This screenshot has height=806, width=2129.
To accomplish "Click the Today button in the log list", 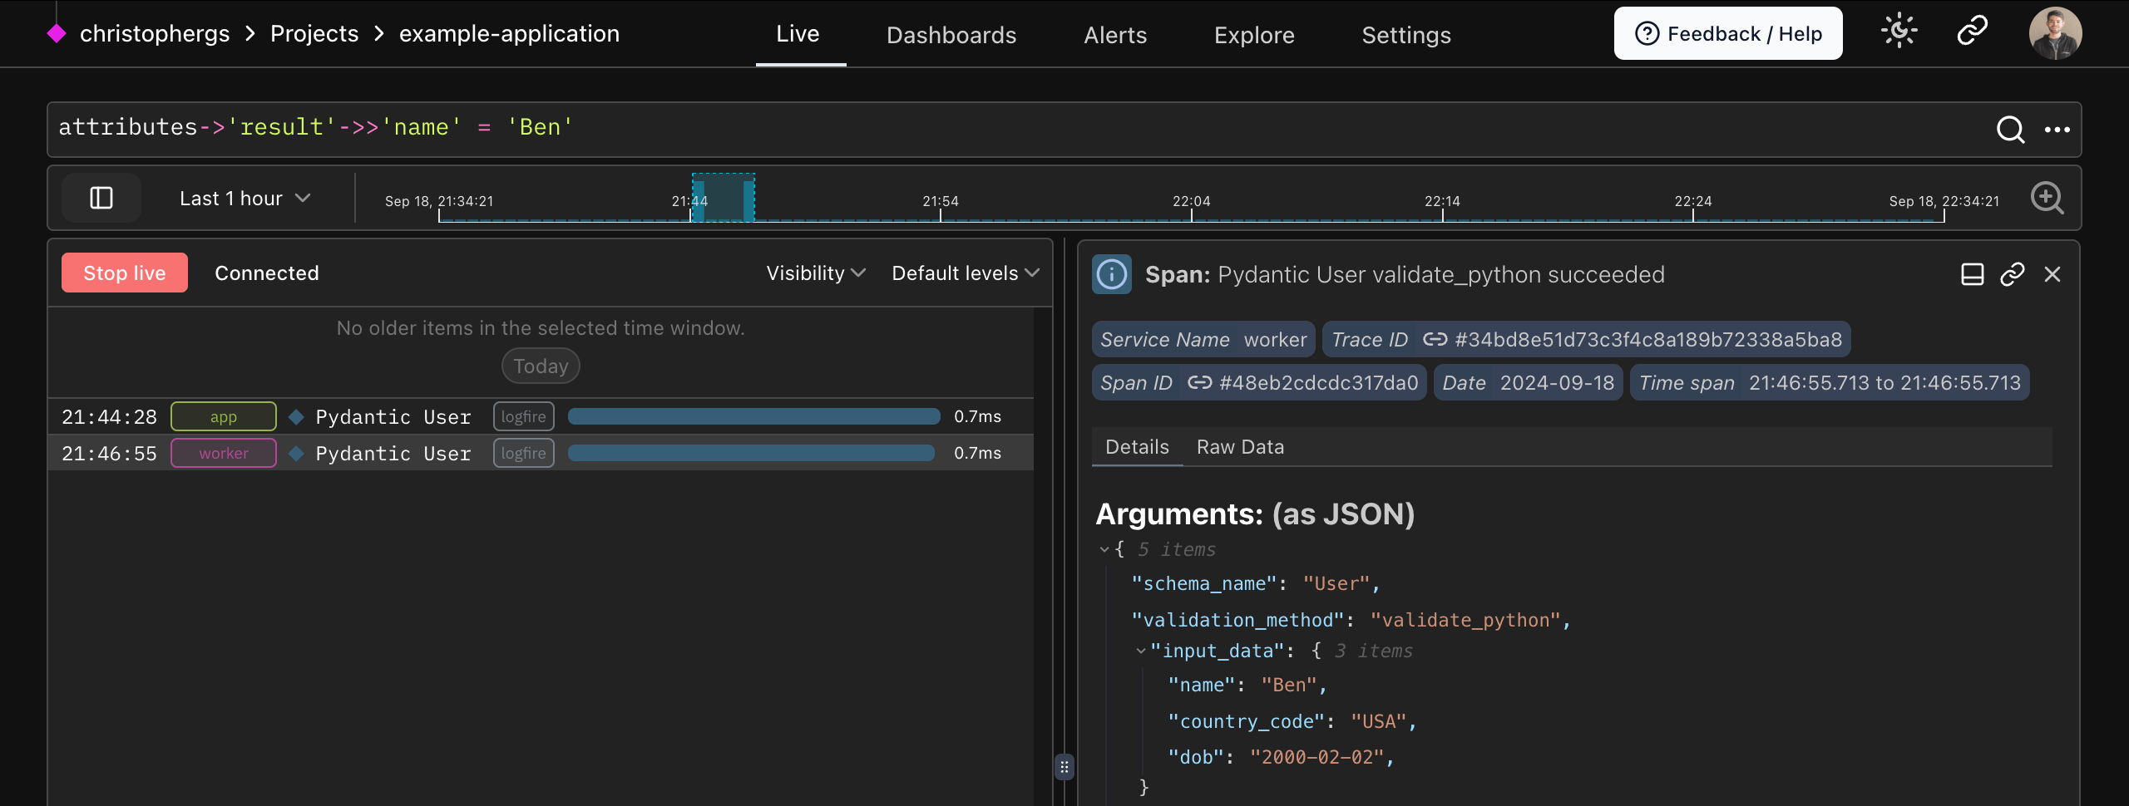I will point(541,366).
